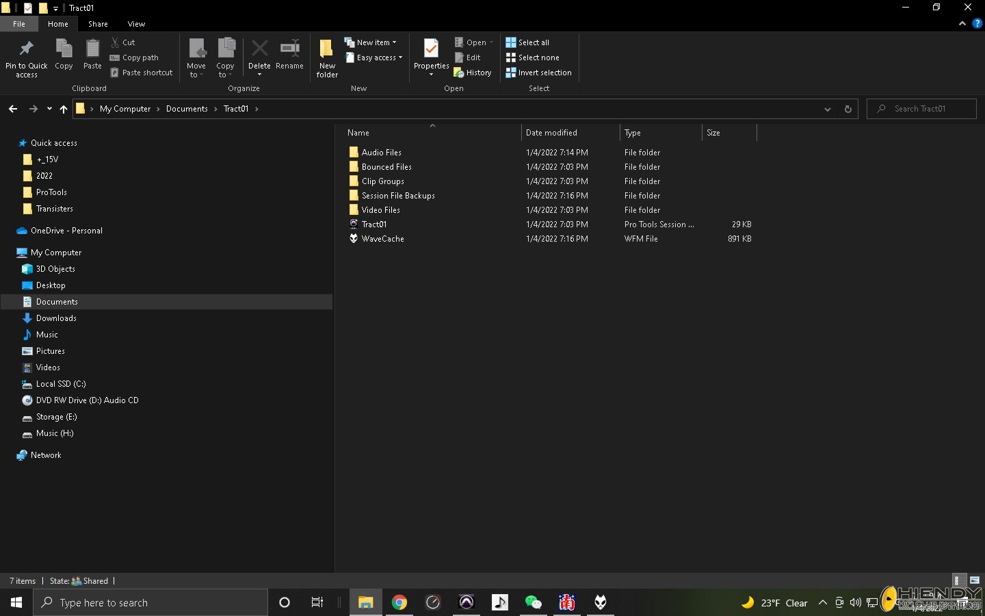Expand the path chevron after Tract01
The width and height of the screenshot is (985, 616).
(x=257, y=109)
